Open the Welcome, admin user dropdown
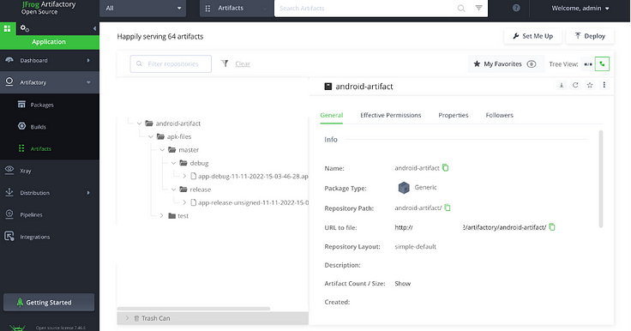This screenshot has height=331, width=631. pos(580,8)
